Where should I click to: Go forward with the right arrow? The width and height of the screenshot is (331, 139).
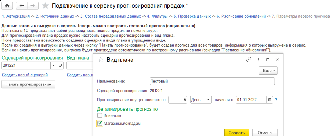[x=32, y=6]
